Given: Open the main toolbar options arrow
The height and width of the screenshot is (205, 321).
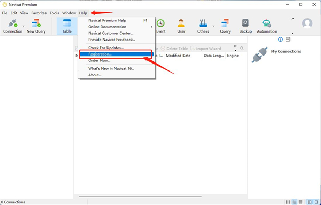Looking at the screenshot, I should [x=292, y=34].
